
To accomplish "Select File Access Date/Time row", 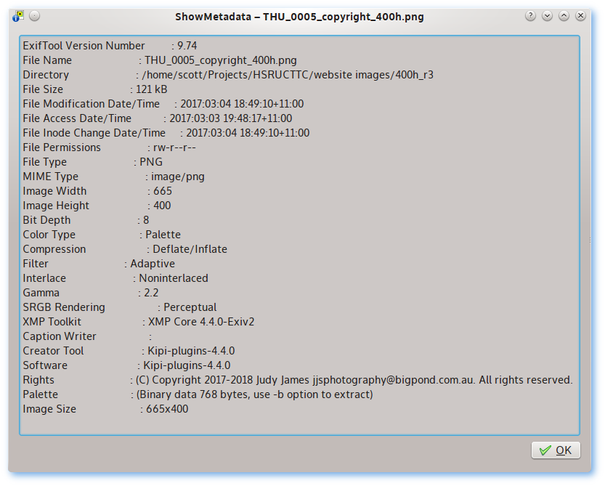I will pos(158,118).
